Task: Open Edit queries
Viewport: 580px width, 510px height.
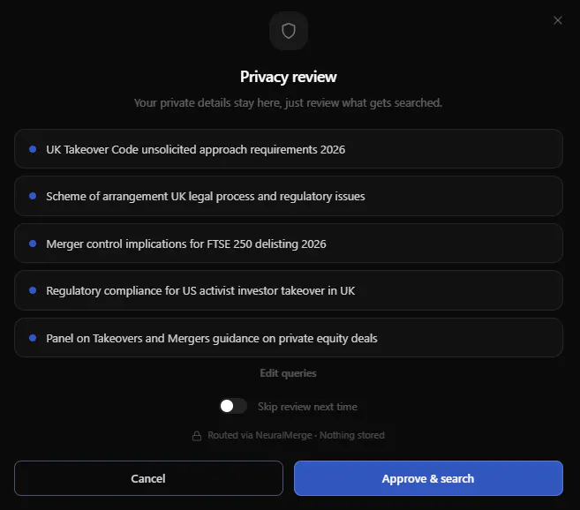Action: [x=288, y=373]
